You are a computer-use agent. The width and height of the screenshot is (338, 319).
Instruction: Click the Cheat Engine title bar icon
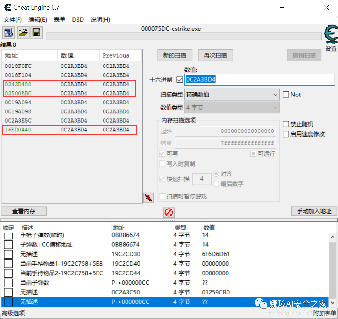(8, 8)
